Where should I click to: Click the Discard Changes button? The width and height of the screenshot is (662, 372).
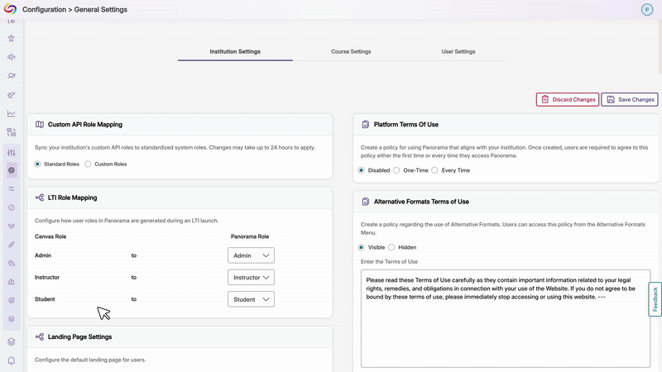coord(568,99)
